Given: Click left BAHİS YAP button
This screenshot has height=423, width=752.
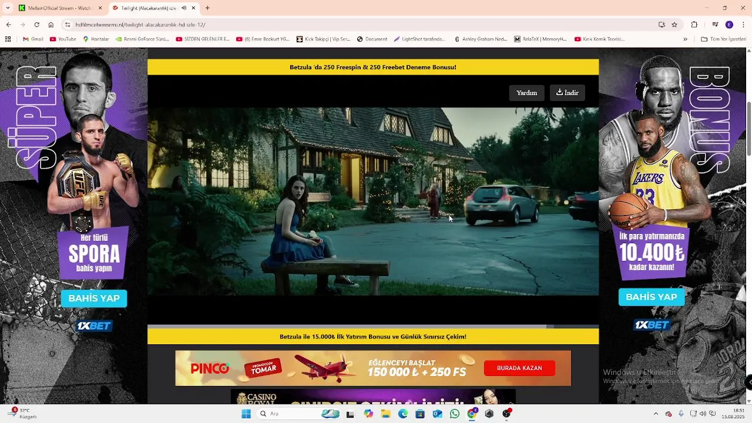Looking at the screenshot, I should point(94,298).
